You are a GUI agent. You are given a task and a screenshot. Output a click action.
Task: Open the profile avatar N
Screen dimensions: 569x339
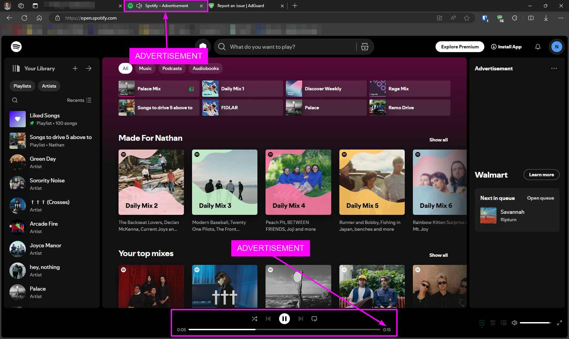pyautogui.click(x=557, y=47)
